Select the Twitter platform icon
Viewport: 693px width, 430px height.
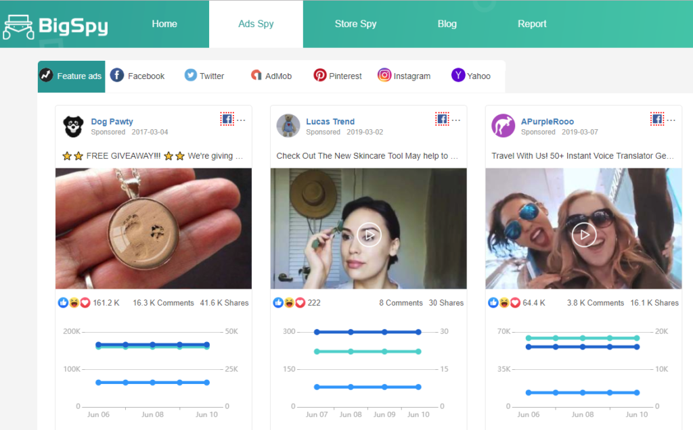pyautogui.click(x=190, y=75)
